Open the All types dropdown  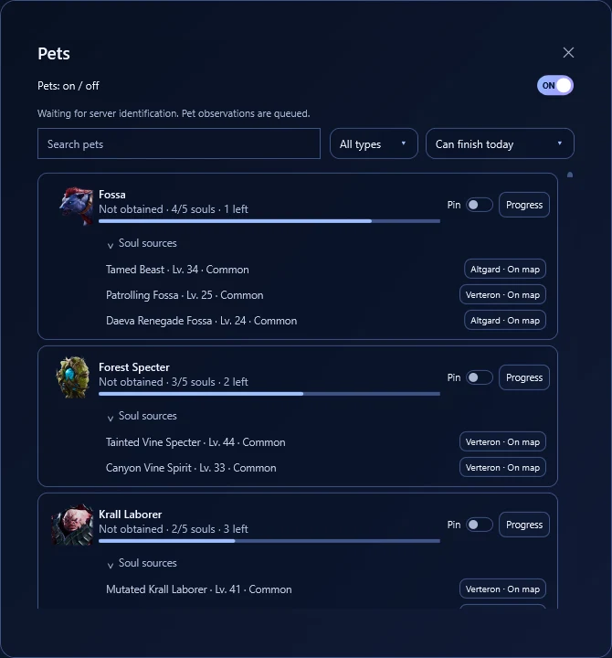(374, 144)
